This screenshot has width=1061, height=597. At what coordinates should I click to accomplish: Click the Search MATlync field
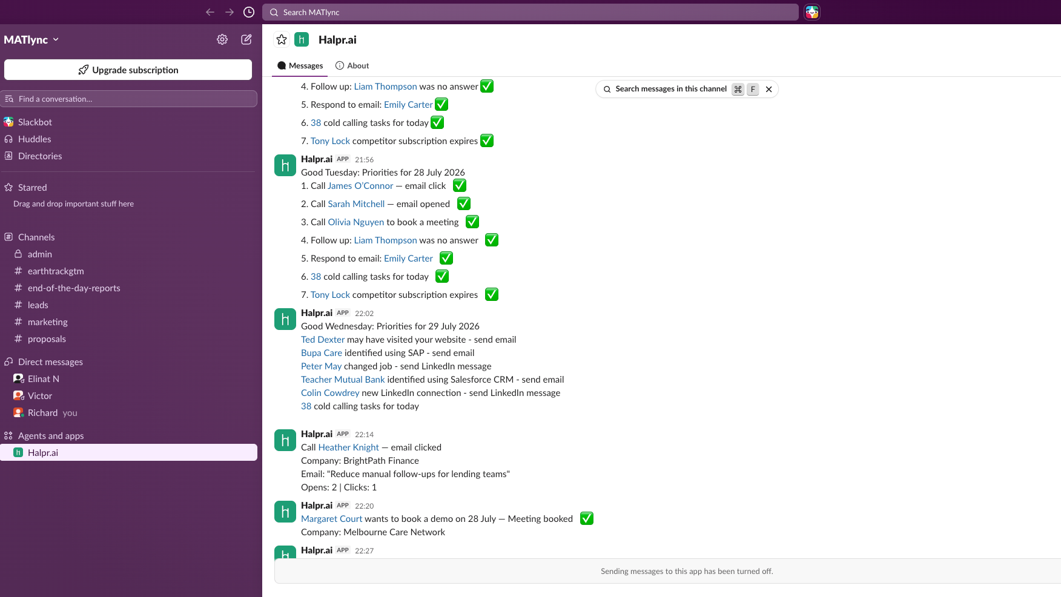[530, 12]
